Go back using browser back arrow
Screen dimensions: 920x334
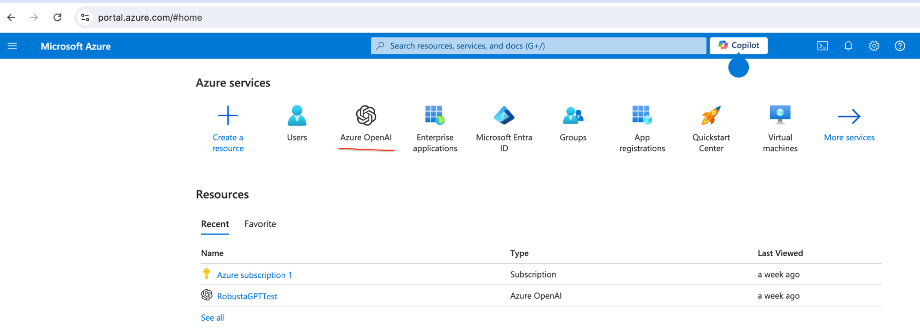(x=12, y=17)
